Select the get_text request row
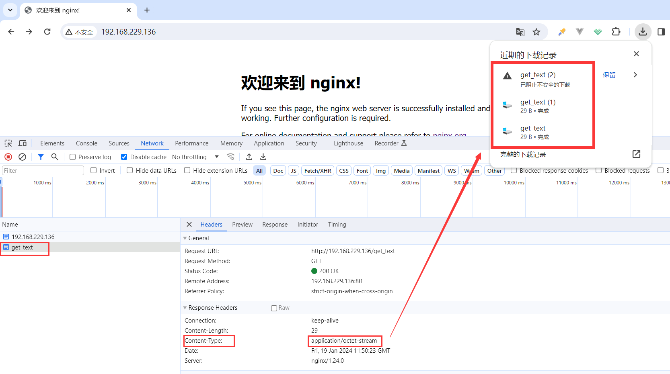The height and width of the screenshot is (374, 670). pyautogui.click(x=90, y=247)
